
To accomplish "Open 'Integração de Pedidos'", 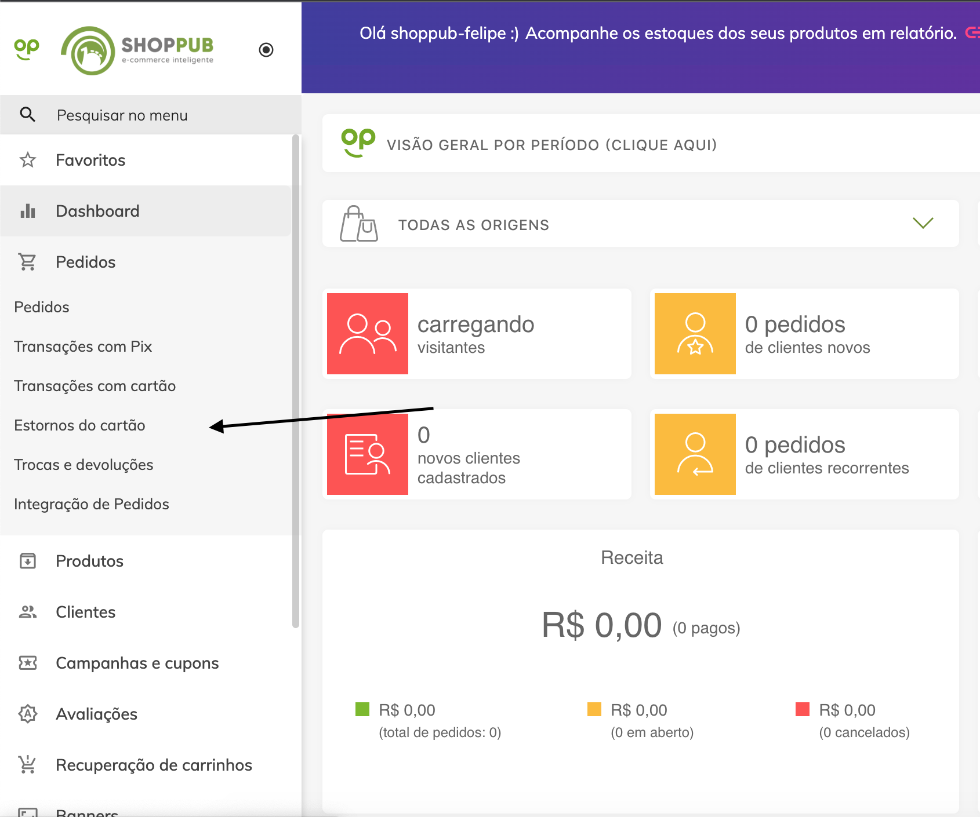I will (92, 504).
